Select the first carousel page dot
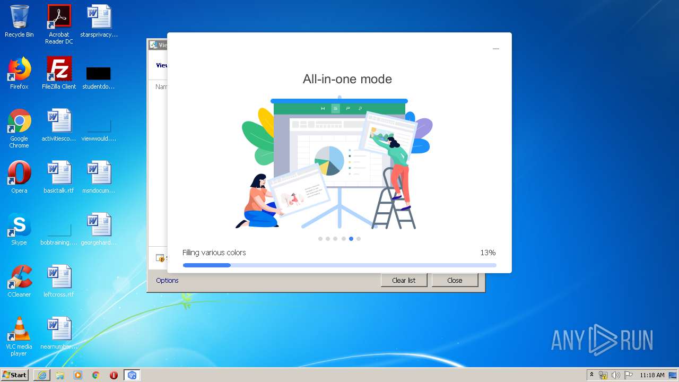This screenshot has height=382, width=679. coord(320,239)
